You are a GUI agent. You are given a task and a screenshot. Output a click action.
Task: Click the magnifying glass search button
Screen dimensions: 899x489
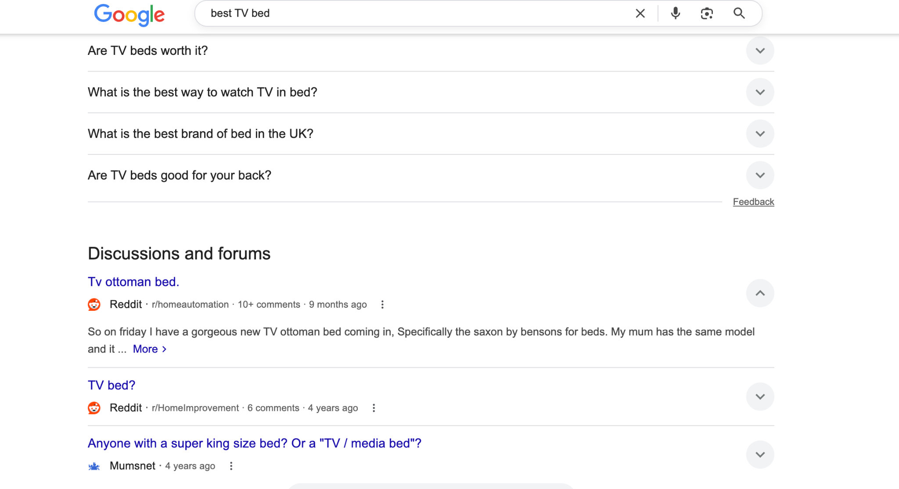tap(739, 14)
